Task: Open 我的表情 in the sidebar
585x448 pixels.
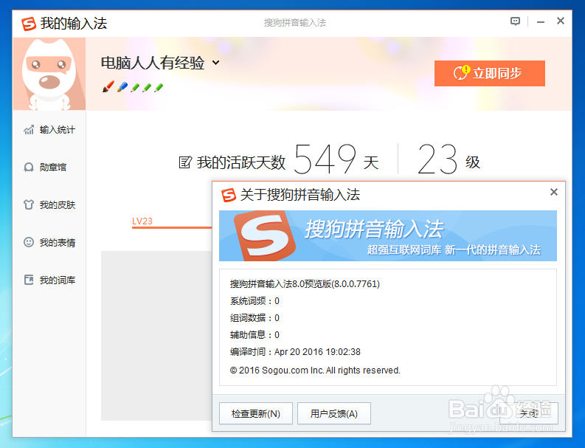Action: [49, 242]
